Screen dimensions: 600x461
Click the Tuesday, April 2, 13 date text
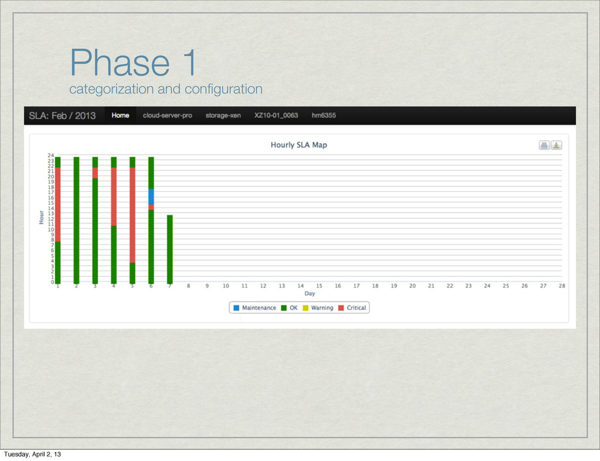[33, 454]
